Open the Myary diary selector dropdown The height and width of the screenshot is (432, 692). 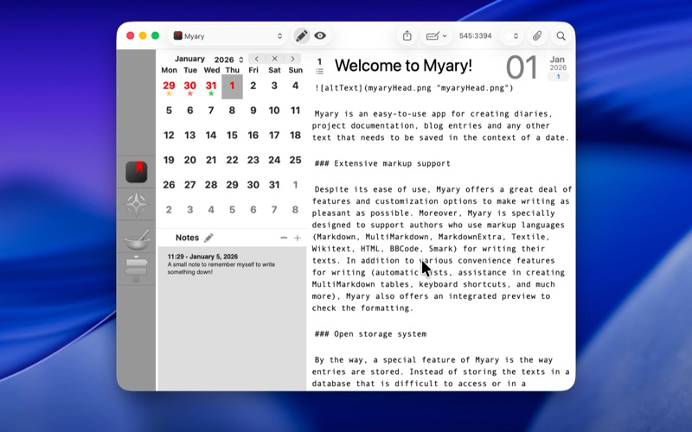(227, 36)
